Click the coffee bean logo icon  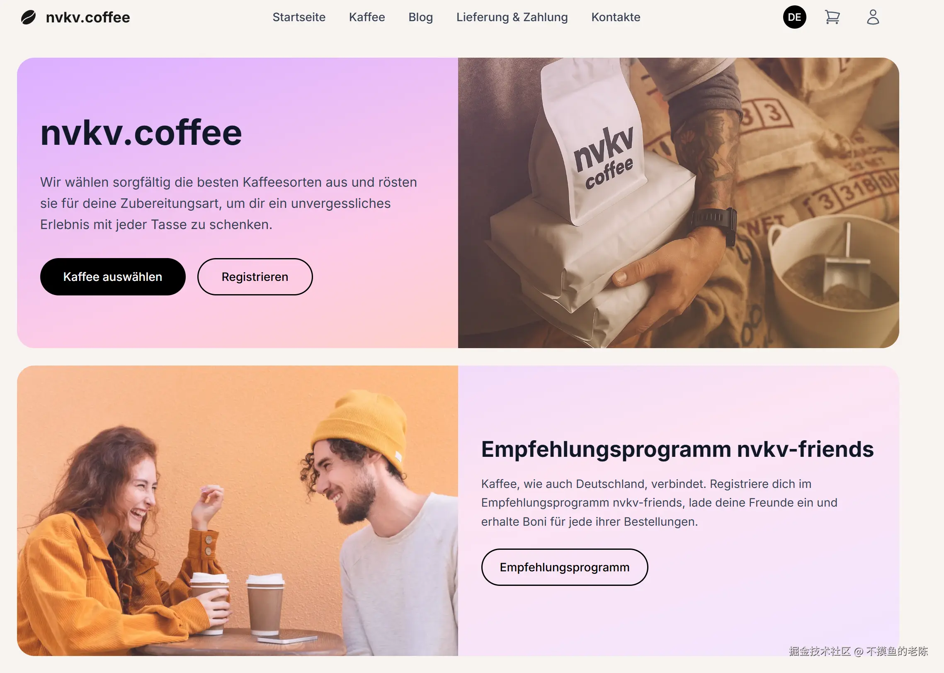[x=28, y=17]
